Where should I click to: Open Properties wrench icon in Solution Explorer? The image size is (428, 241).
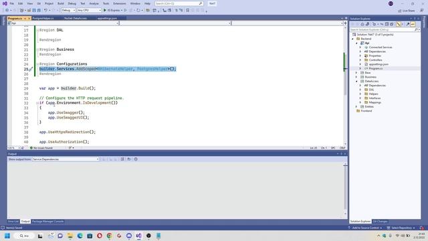point(407,24)
